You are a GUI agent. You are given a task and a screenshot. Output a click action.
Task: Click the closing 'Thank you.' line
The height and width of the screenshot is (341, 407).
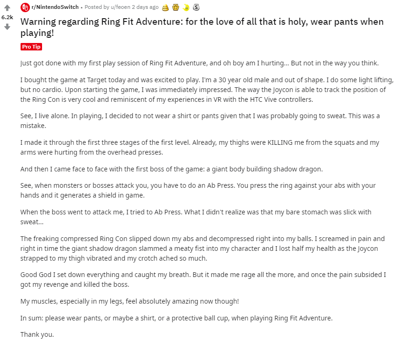coord(37,334)
